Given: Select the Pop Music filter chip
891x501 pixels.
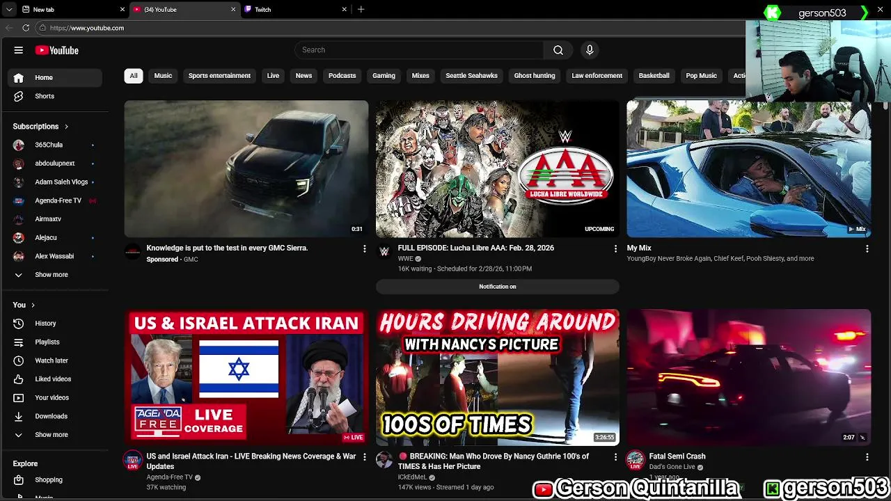Looking at the screenshot, I should coord(701,76).
